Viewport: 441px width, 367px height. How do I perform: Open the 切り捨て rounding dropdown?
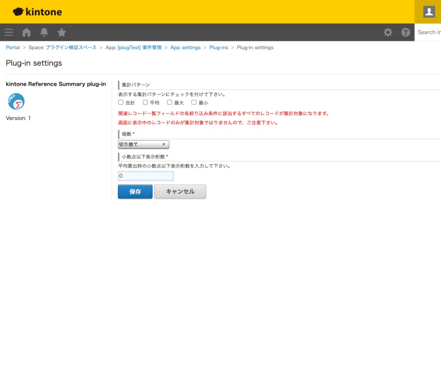coord(143,145)
